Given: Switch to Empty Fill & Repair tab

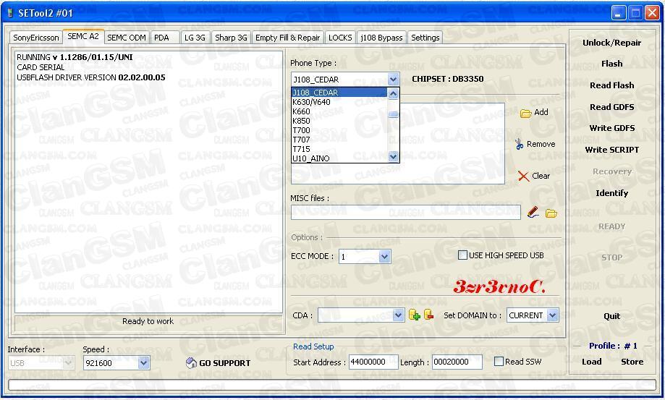Looking at the screenshot, I should 287,38.
